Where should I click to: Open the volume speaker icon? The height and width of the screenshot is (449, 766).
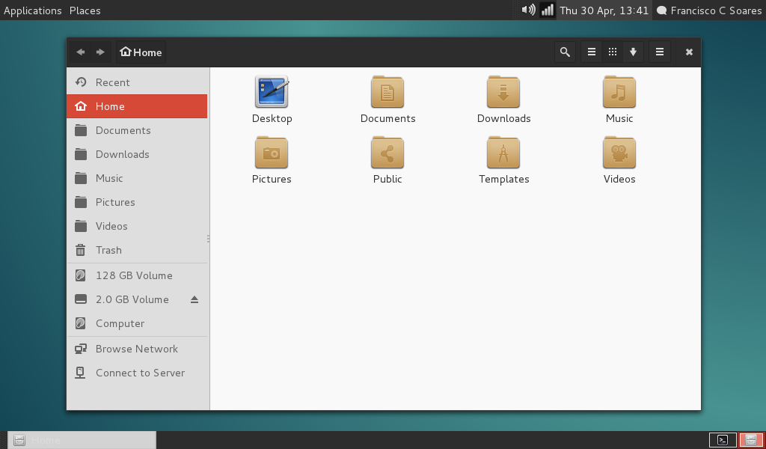(x=528, y=10)
